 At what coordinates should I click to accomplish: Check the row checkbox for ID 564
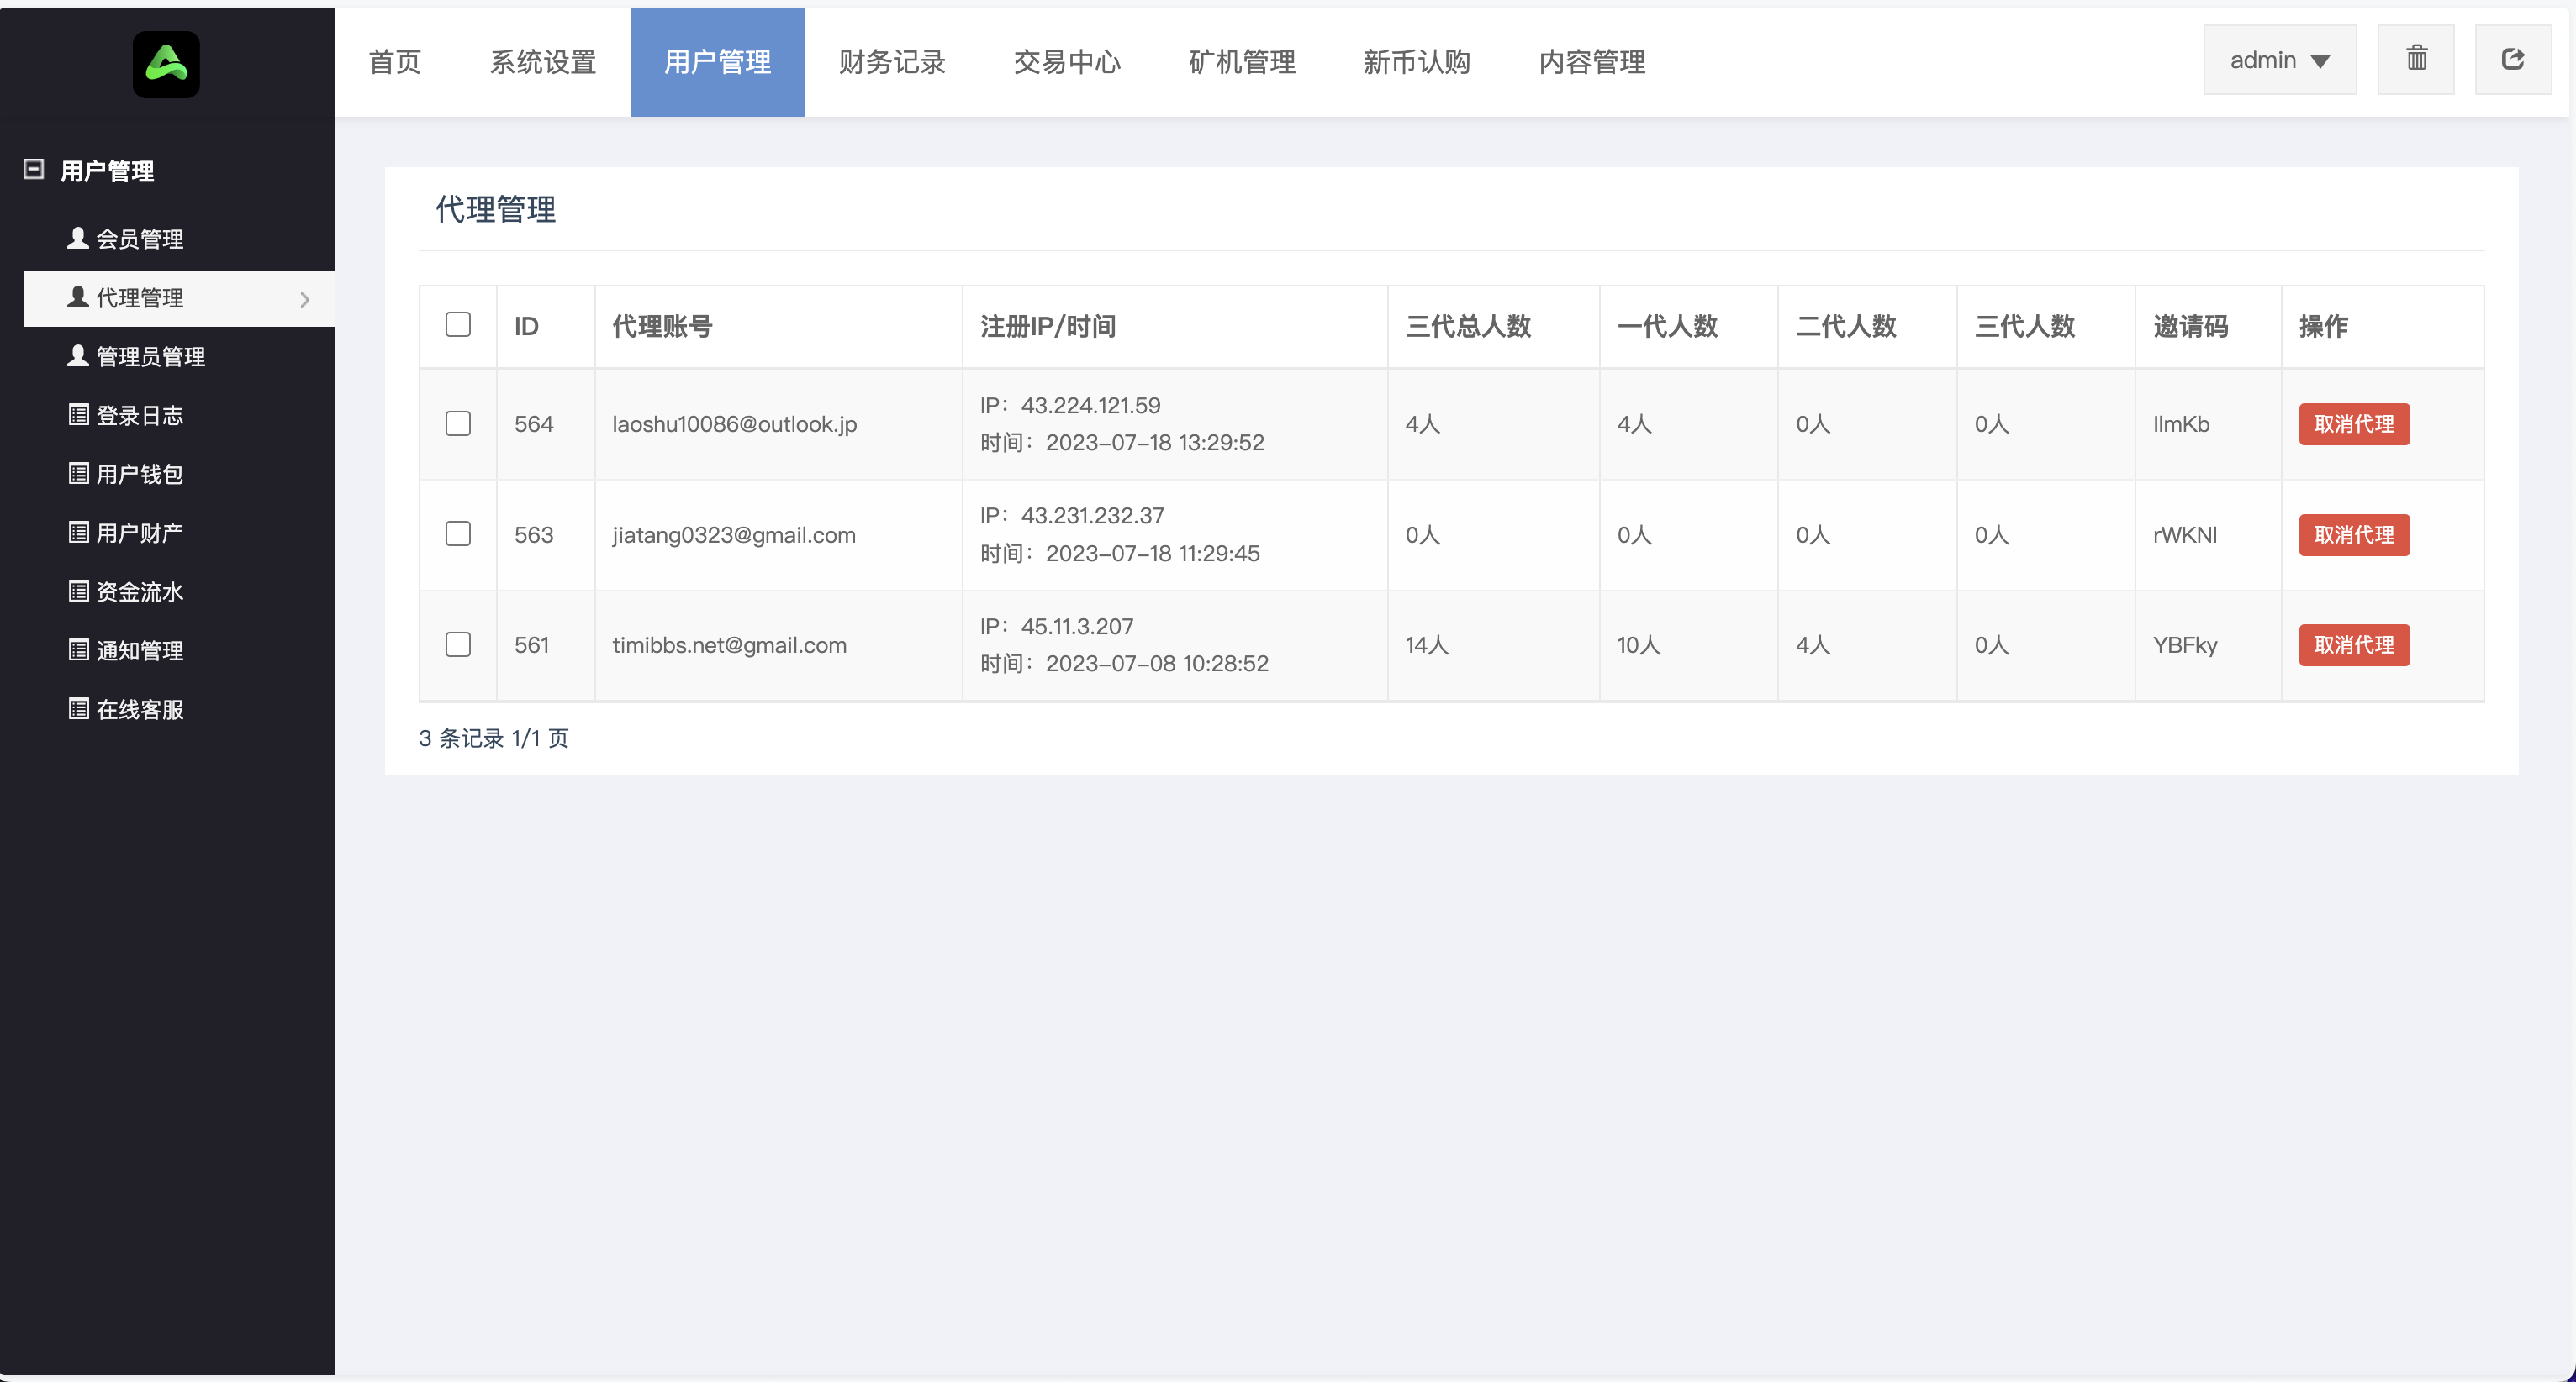(x=458, y=423)
